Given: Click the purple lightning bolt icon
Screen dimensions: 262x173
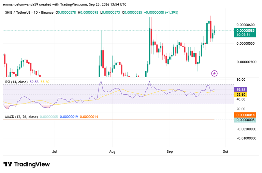Looking at the screenshot, I should click(214, 73).
